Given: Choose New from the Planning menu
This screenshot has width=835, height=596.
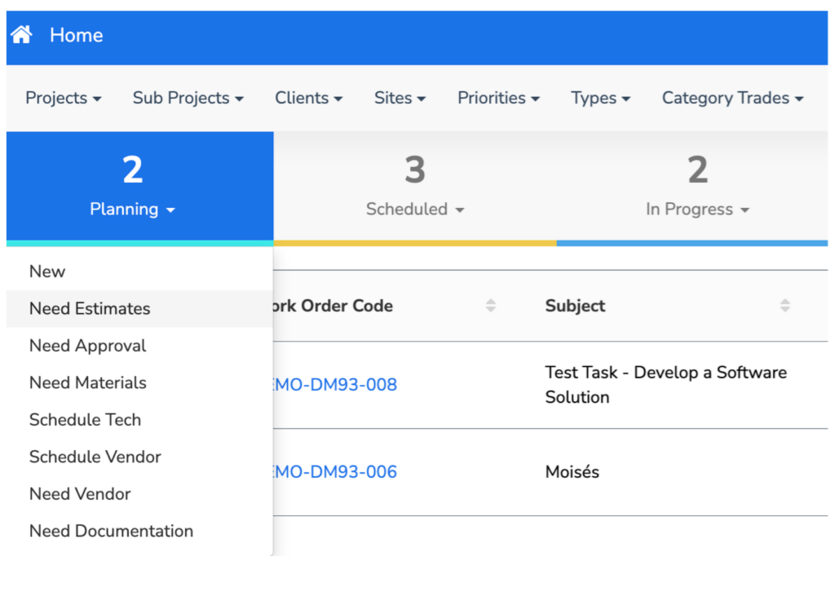Looking at the screenshot, I should point(139,272).
